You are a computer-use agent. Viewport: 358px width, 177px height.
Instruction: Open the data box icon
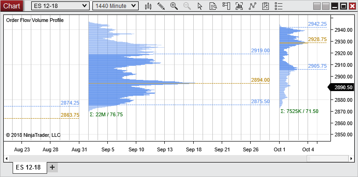(x=213, y=6)
